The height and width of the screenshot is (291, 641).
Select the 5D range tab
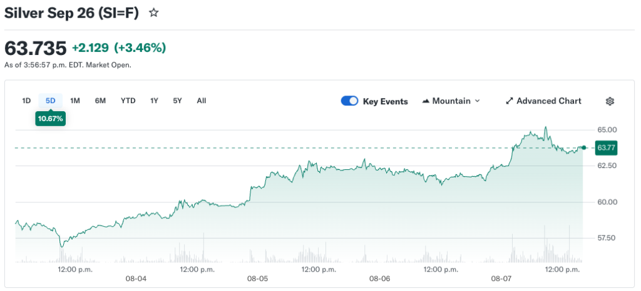(x=50, y=101)
